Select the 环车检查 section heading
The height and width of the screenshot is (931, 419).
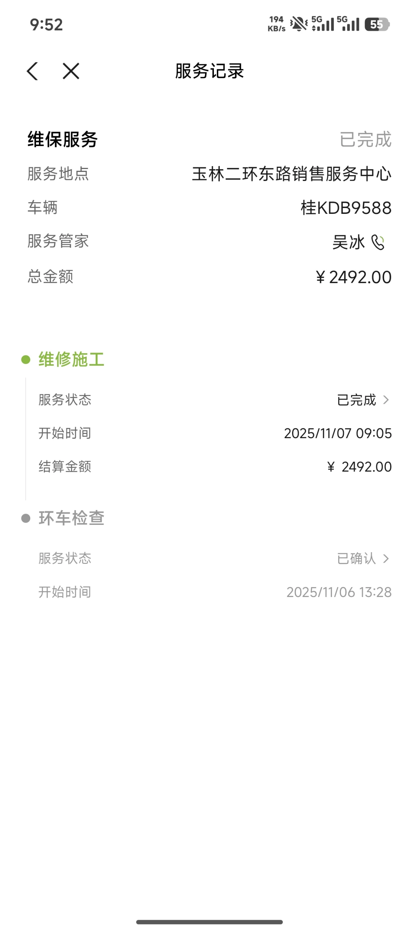tap(71, 518)
